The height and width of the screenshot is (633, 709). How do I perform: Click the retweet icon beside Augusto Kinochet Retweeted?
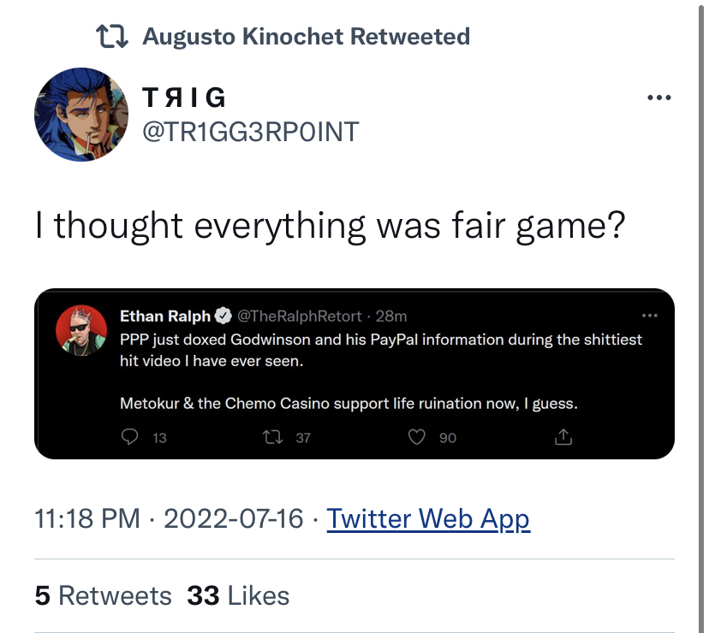pos(112,37)
